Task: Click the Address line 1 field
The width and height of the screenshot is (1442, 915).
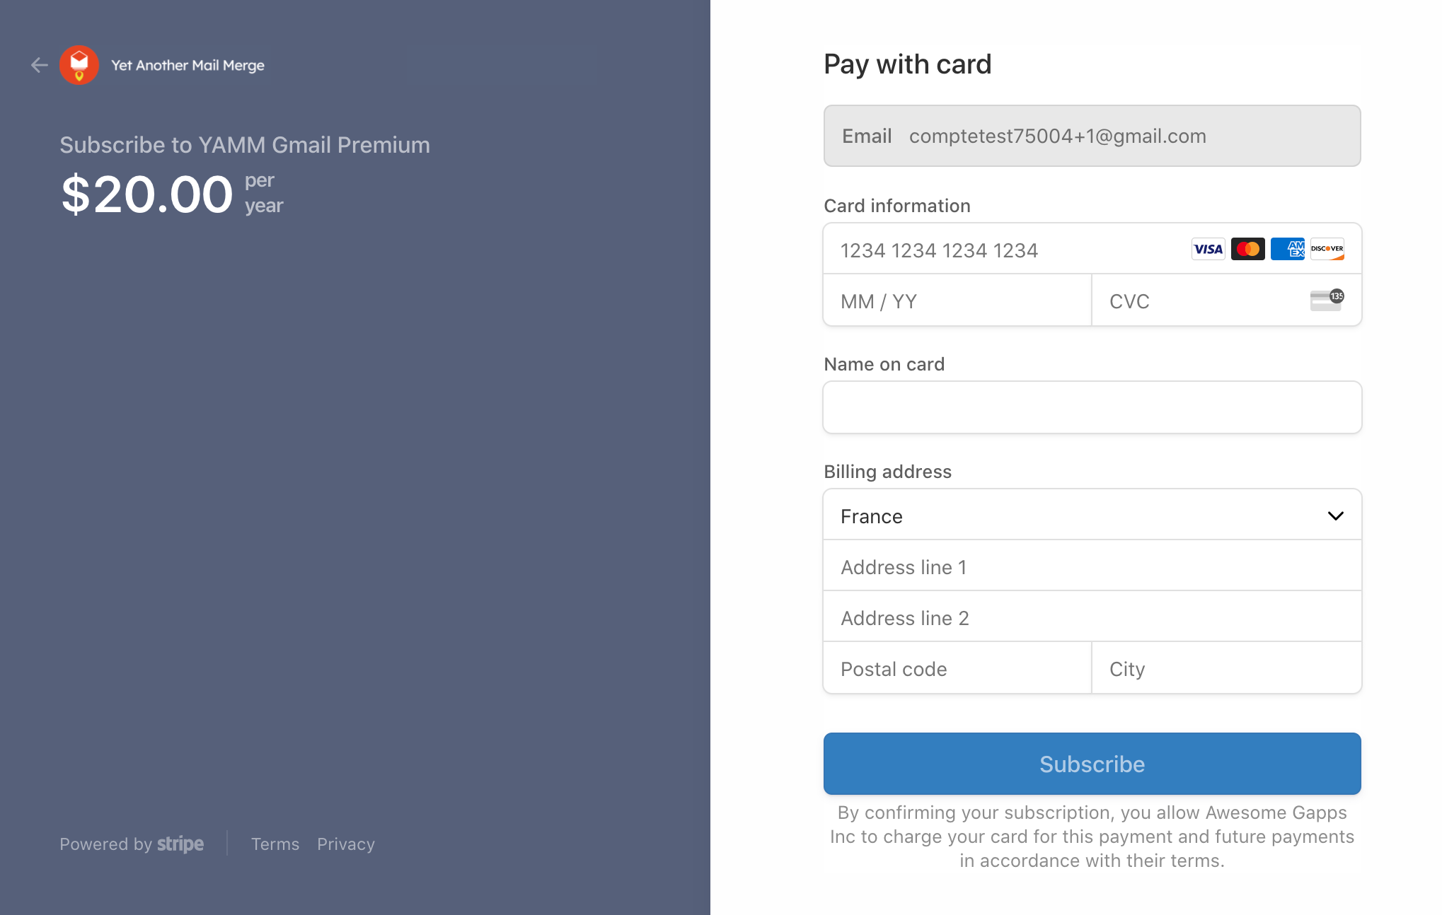Action: point(1092,566)
